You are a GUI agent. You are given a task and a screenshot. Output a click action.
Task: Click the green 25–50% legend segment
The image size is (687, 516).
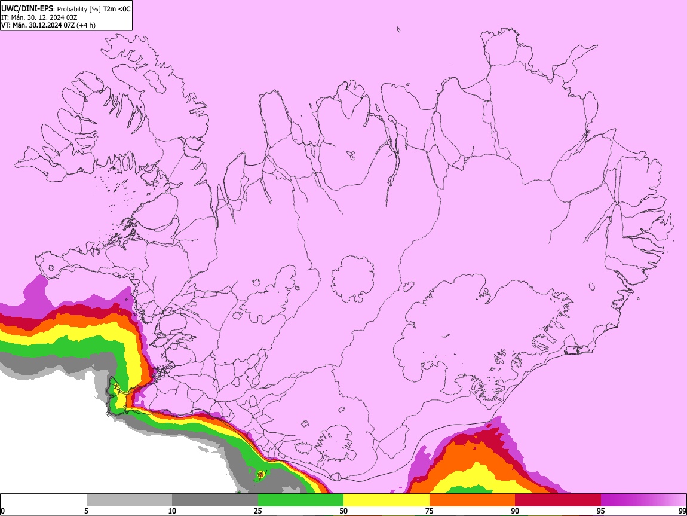[300, 500]
